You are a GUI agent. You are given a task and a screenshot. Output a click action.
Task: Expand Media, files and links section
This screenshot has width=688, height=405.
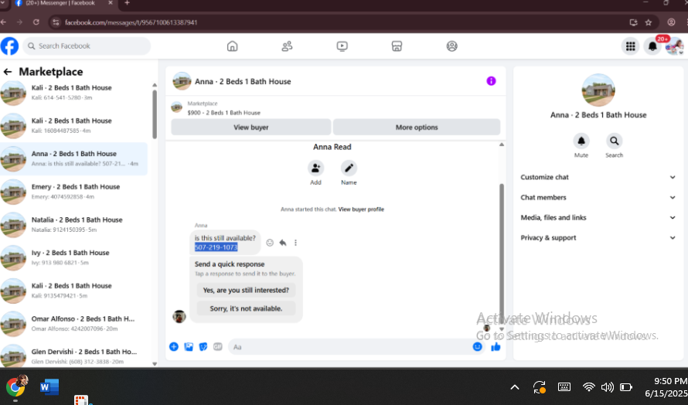click(x=598, y=218)
